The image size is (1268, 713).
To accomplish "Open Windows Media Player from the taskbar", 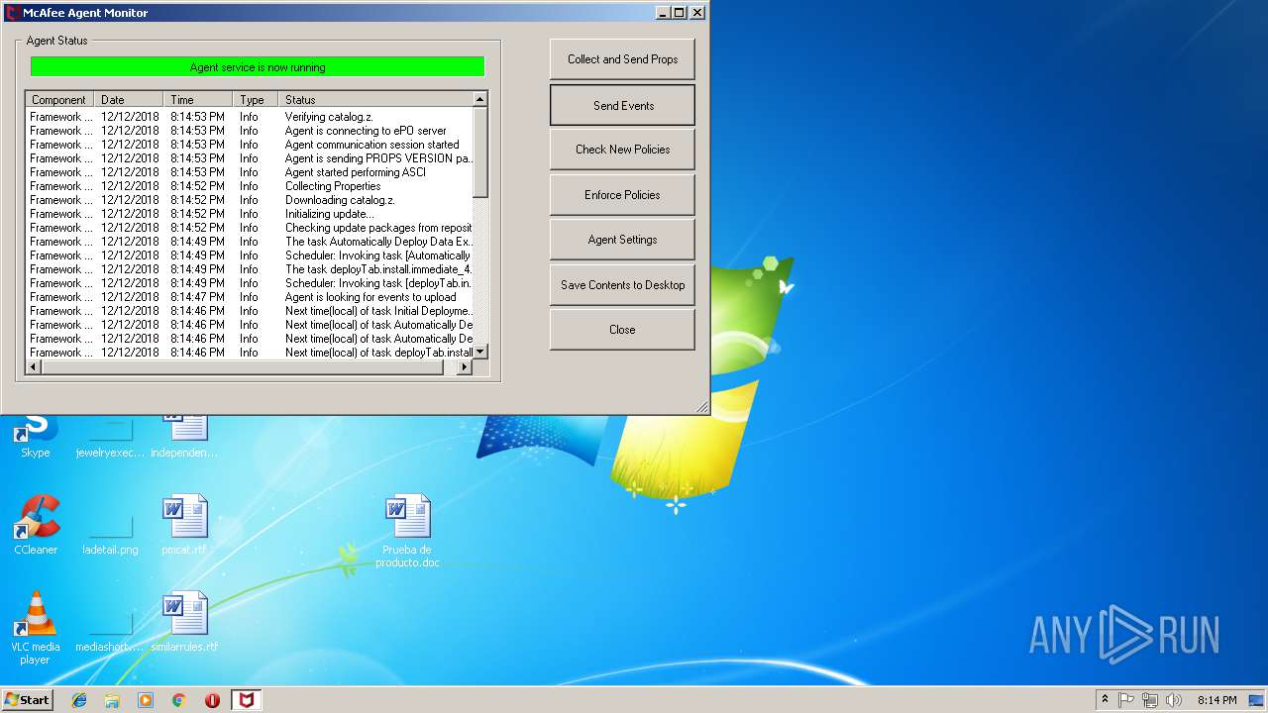I will click(x=146, y=700).
